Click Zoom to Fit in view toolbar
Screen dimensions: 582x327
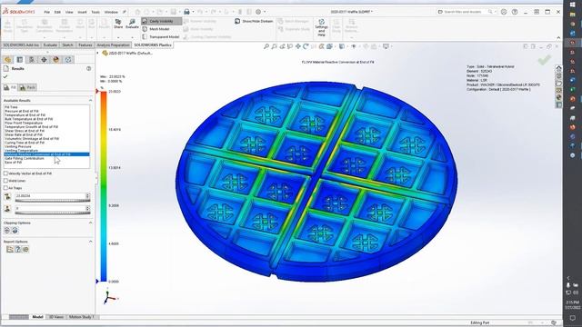click(x=266, y=46)
